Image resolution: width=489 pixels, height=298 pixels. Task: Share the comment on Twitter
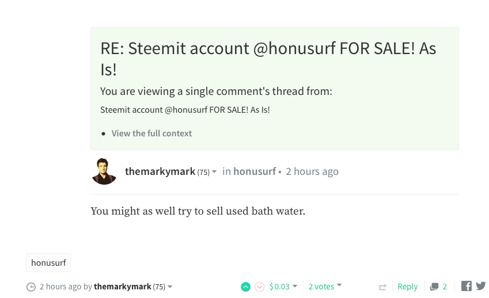481,286
